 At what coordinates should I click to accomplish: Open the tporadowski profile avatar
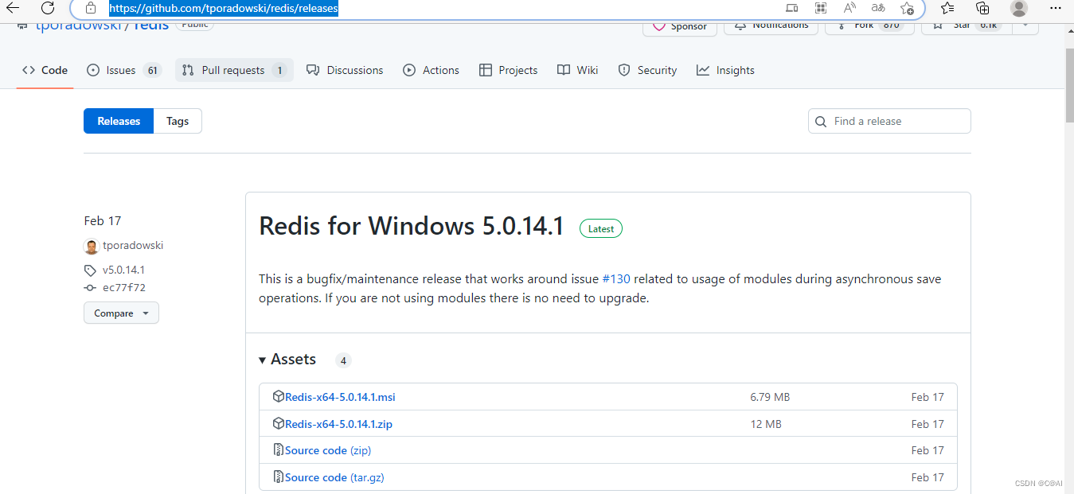click(92, 246)
